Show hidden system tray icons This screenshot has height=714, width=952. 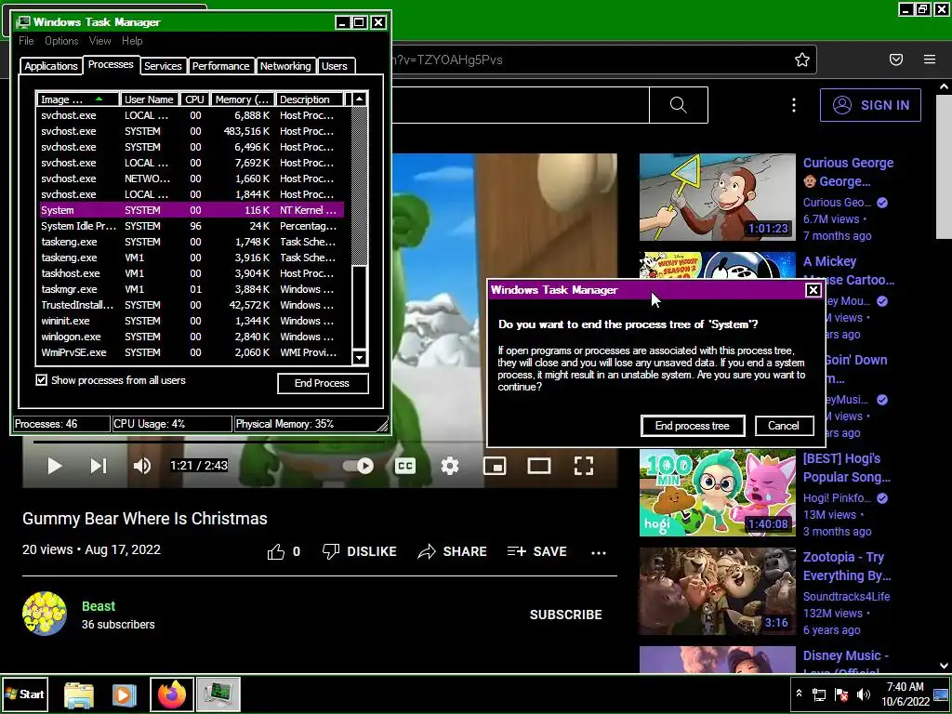point(799,694)
